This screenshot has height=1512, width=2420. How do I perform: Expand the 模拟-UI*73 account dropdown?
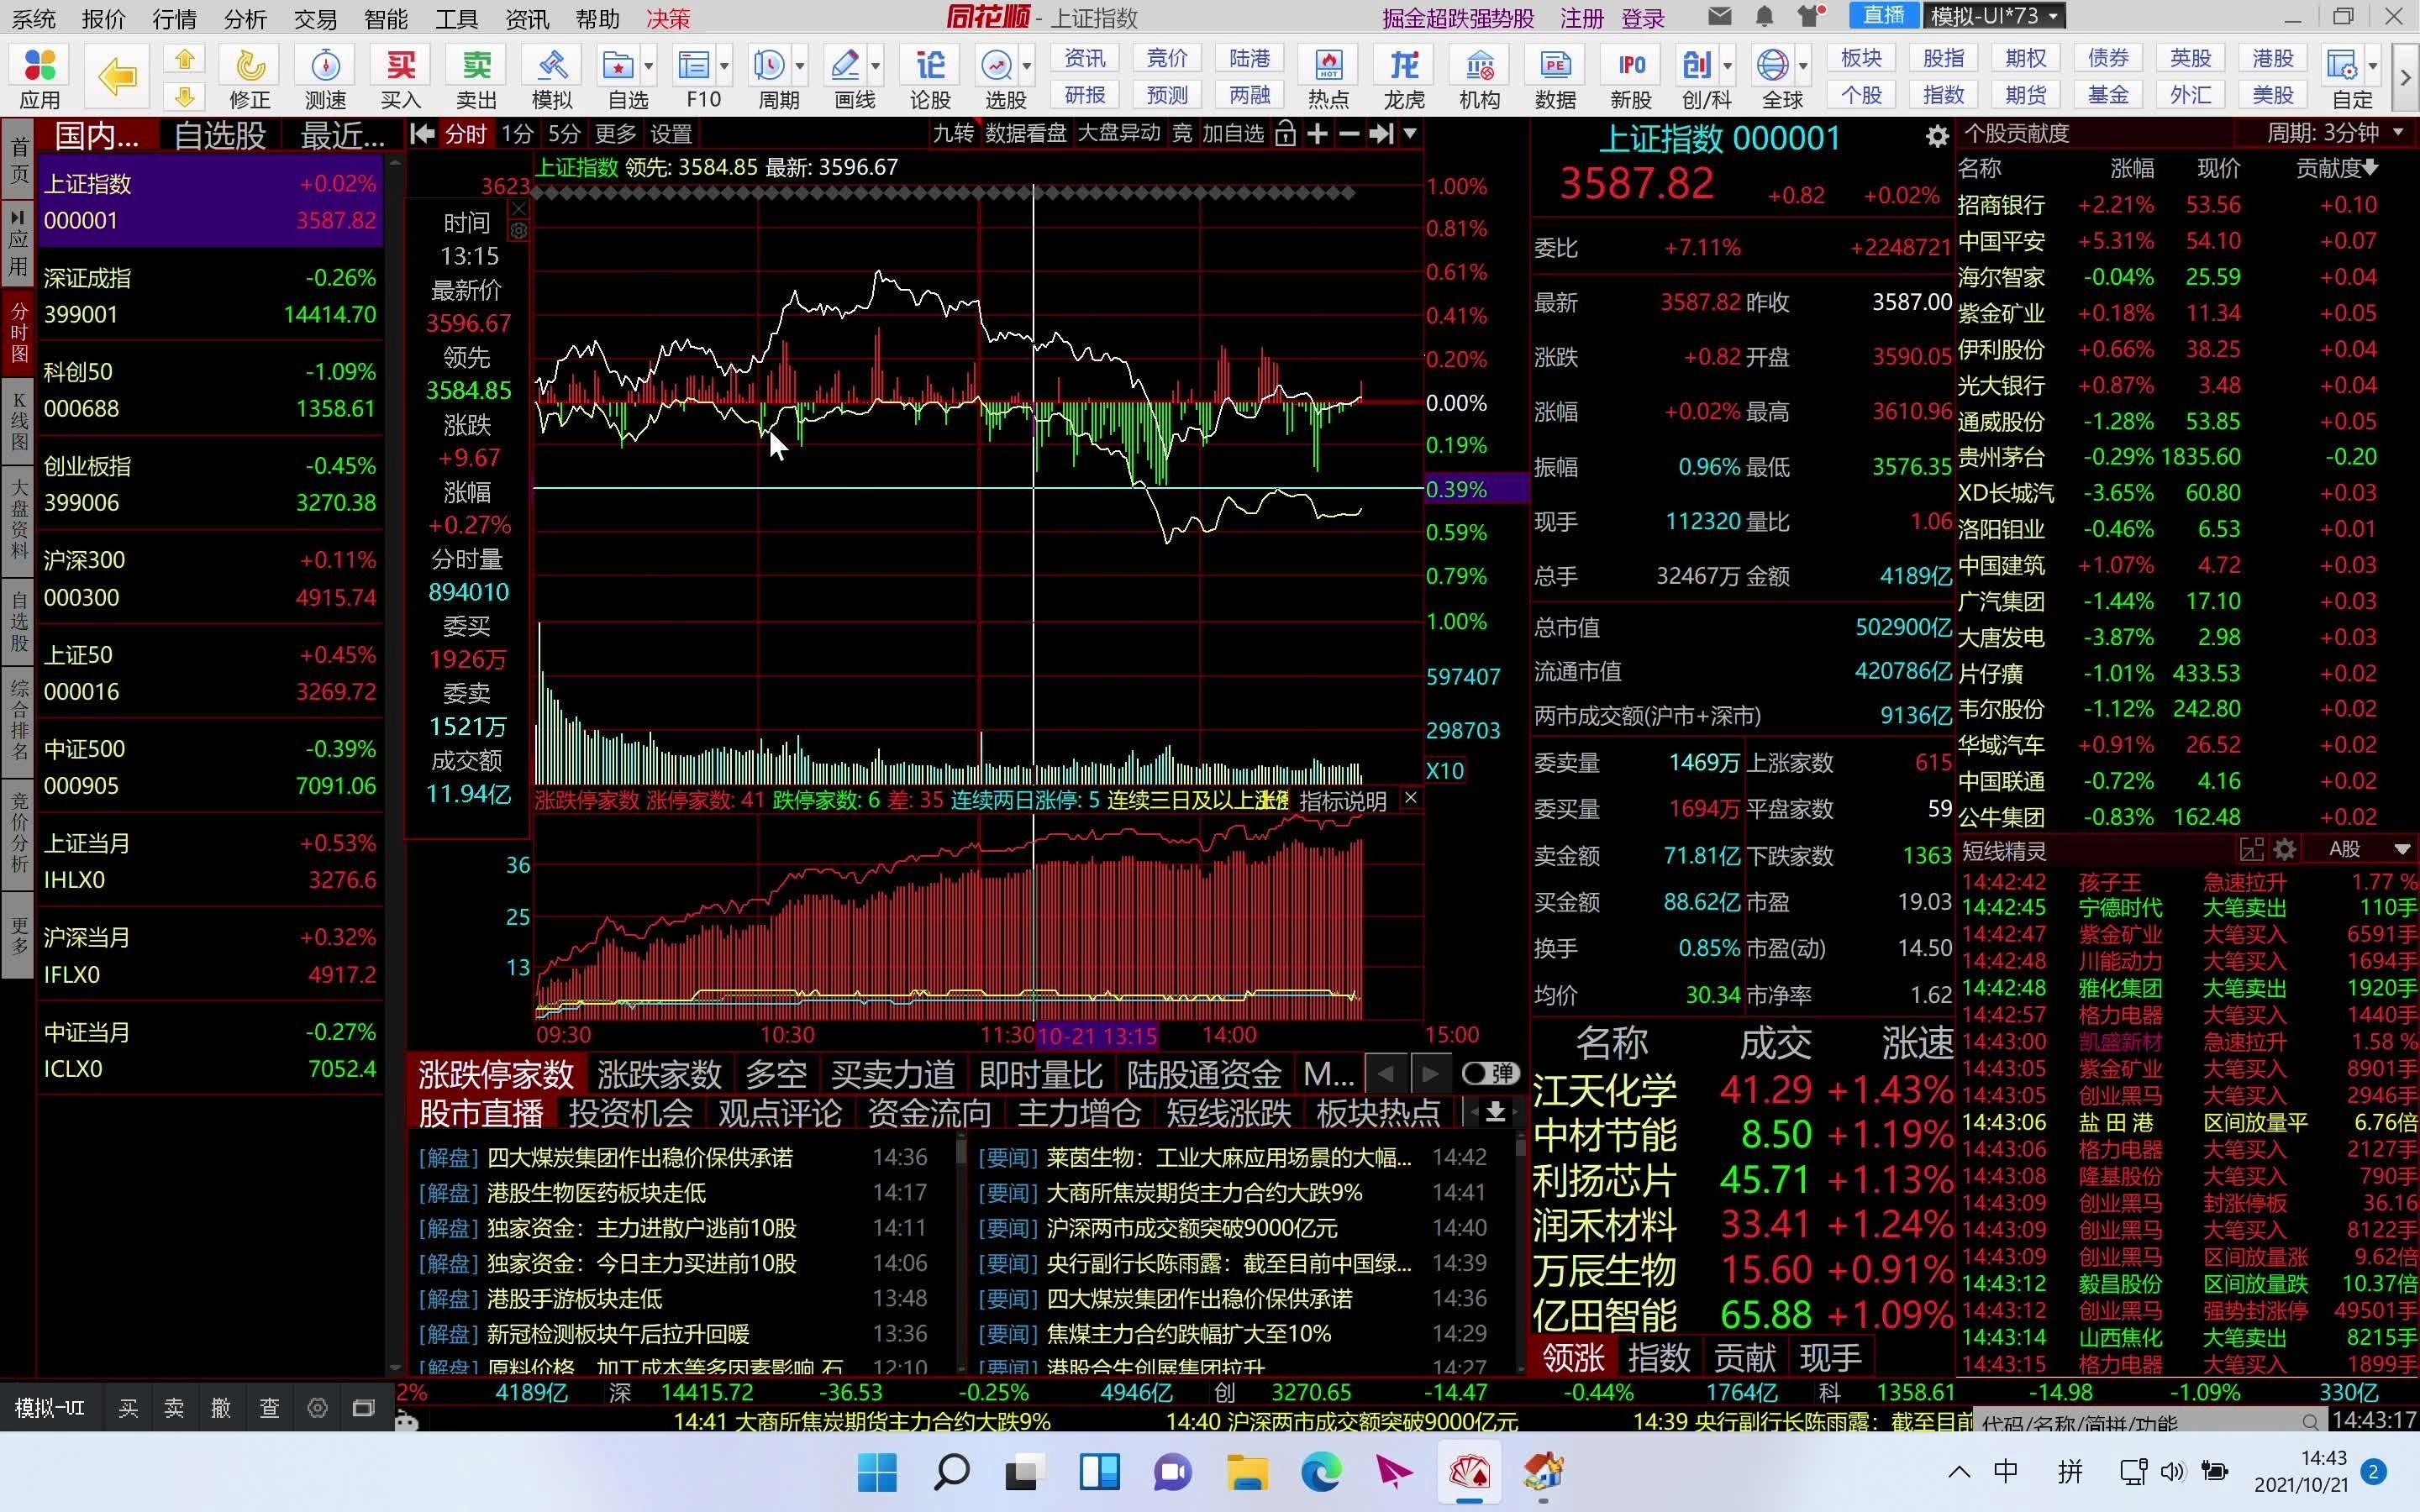1994,17
